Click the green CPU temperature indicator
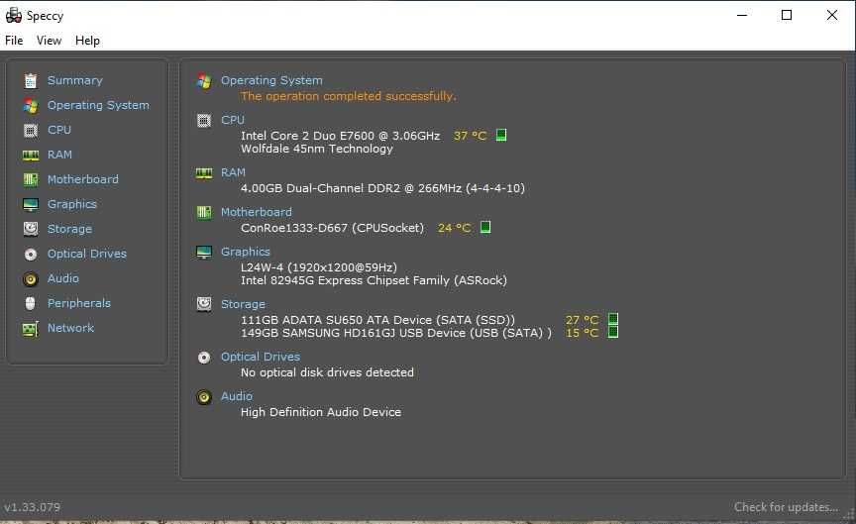 point(501,135)
